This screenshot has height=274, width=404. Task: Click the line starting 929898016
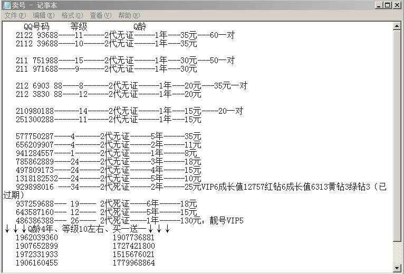click(x=201, y=187)
